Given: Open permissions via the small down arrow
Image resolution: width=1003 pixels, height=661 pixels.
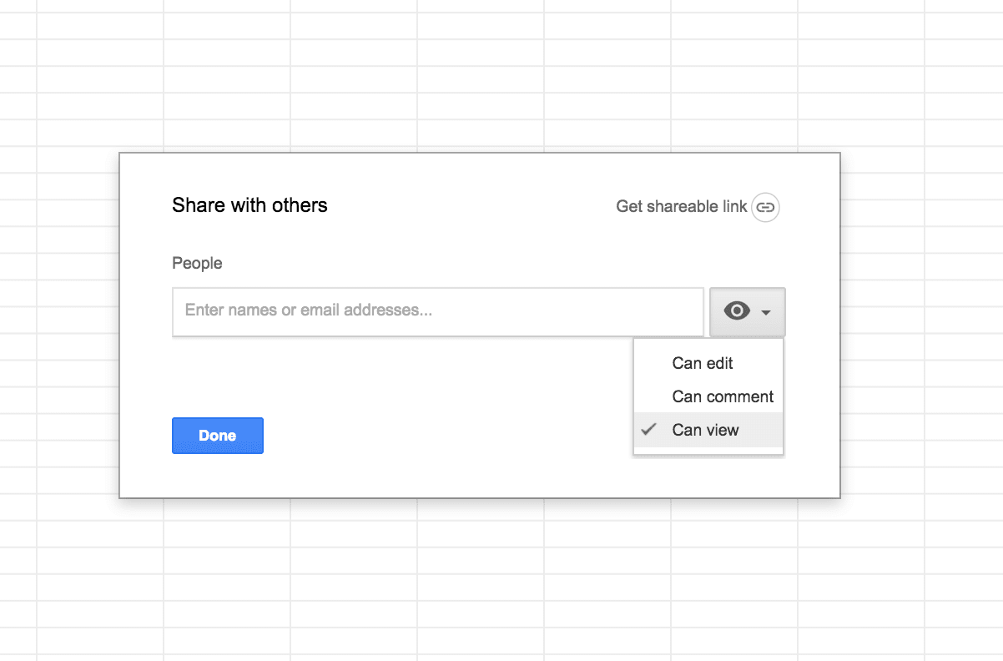Looking at the screenshot, I should (766, 312).
